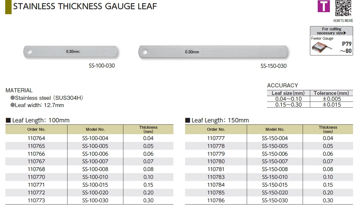This screenshot has width=360, height=208.
Task: Click Model No. header in 150mm table
Action: (x=275, y=129)
